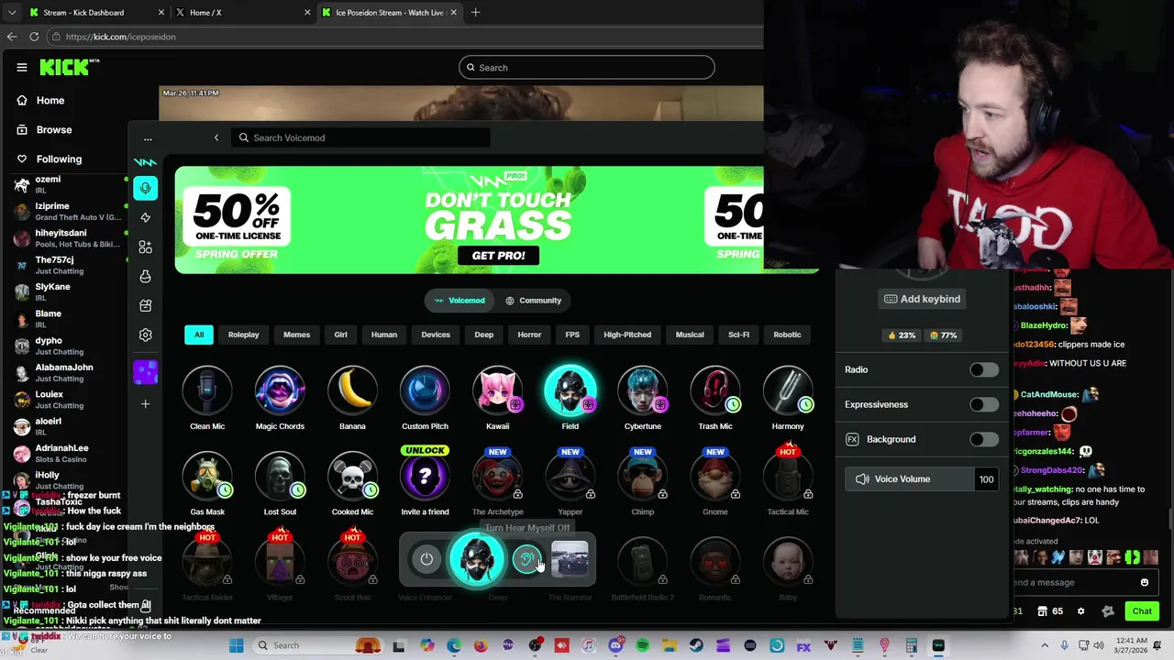
Task: Open the Kick hamburger menu
Action: click(21, 67)
